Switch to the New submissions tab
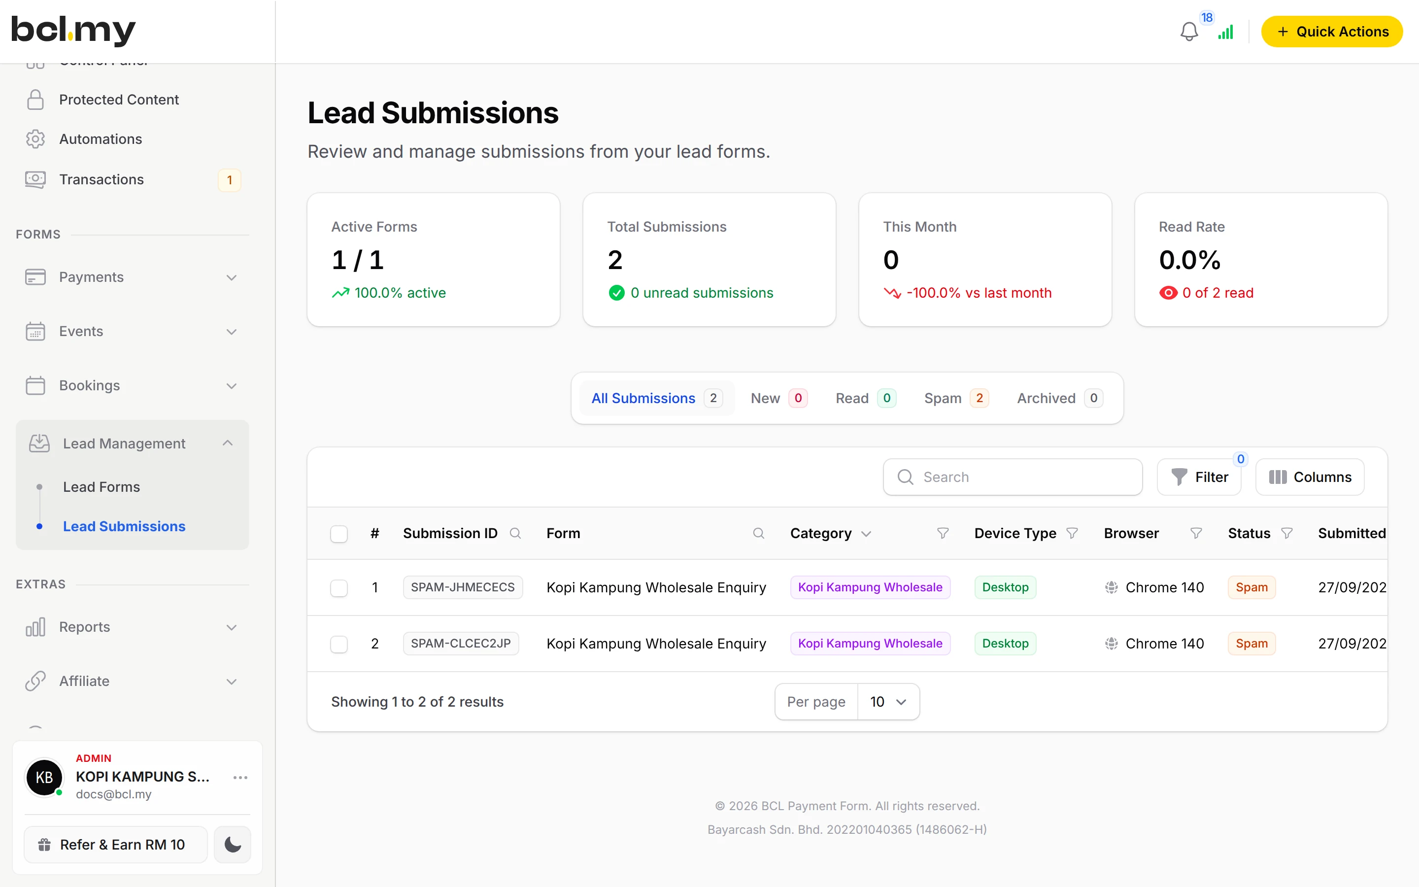1419x887 pixels. pyautogui.click(x=778, y=398)
